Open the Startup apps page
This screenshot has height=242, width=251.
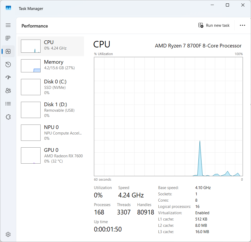pos(8,78)
